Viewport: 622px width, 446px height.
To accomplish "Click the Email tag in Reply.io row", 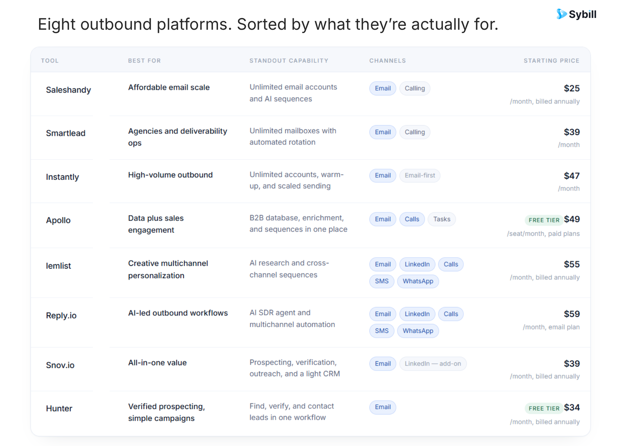I will (x=383, y=314).
